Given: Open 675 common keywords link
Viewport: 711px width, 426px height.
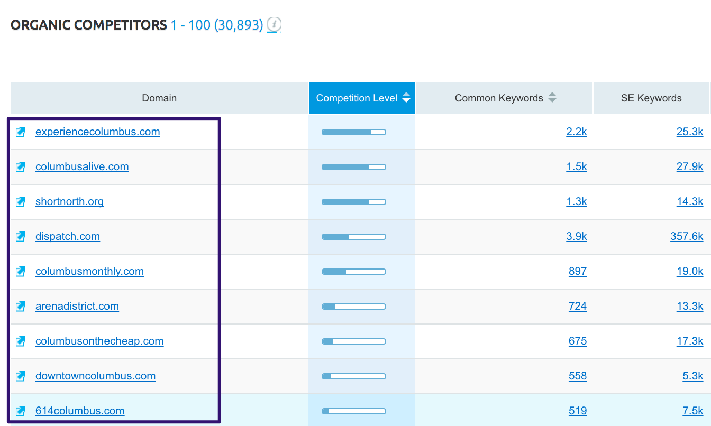Looking at the screenshot, I should (x=578, y=341).
